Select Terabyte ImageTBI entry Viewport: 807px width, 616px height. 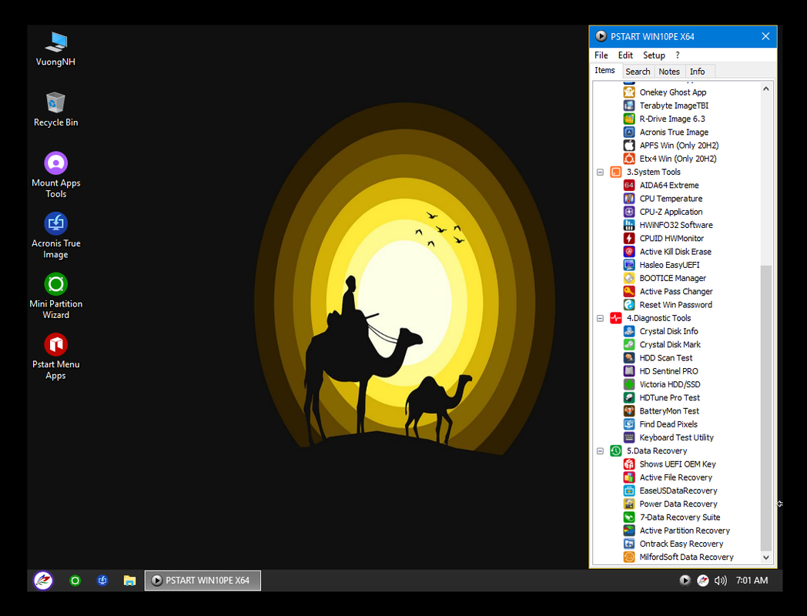click(674, 105)
